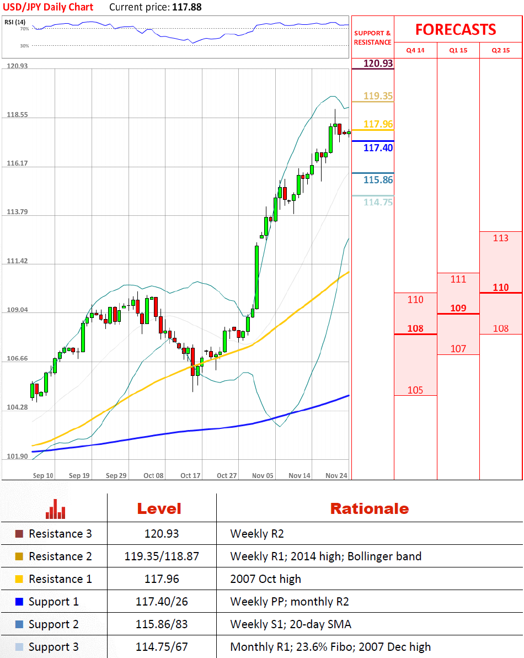Click the Weekly R2 rationale text
This screenshot has height=658, width=524.
pos(257,534)
